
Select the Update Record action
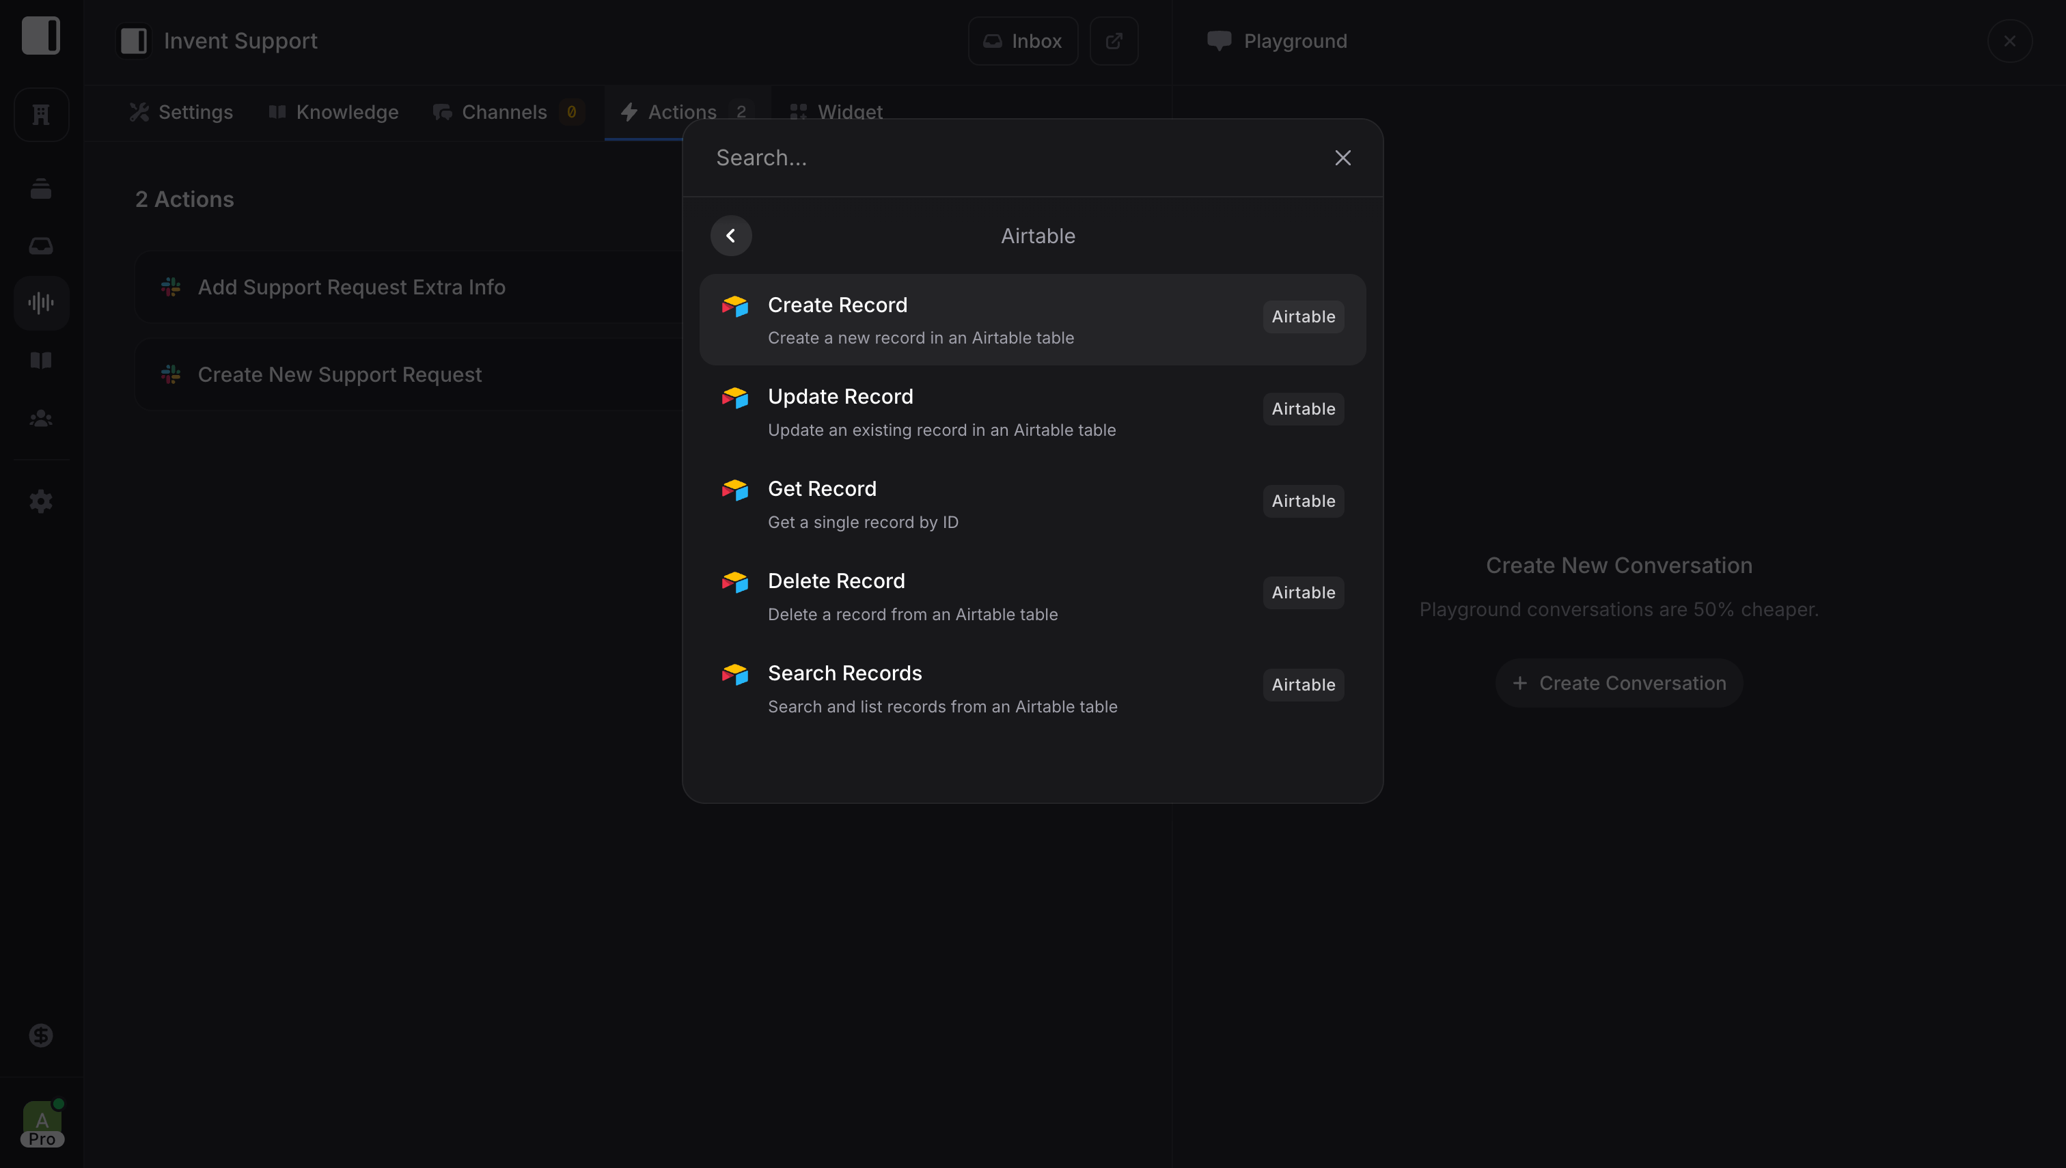1032,413
